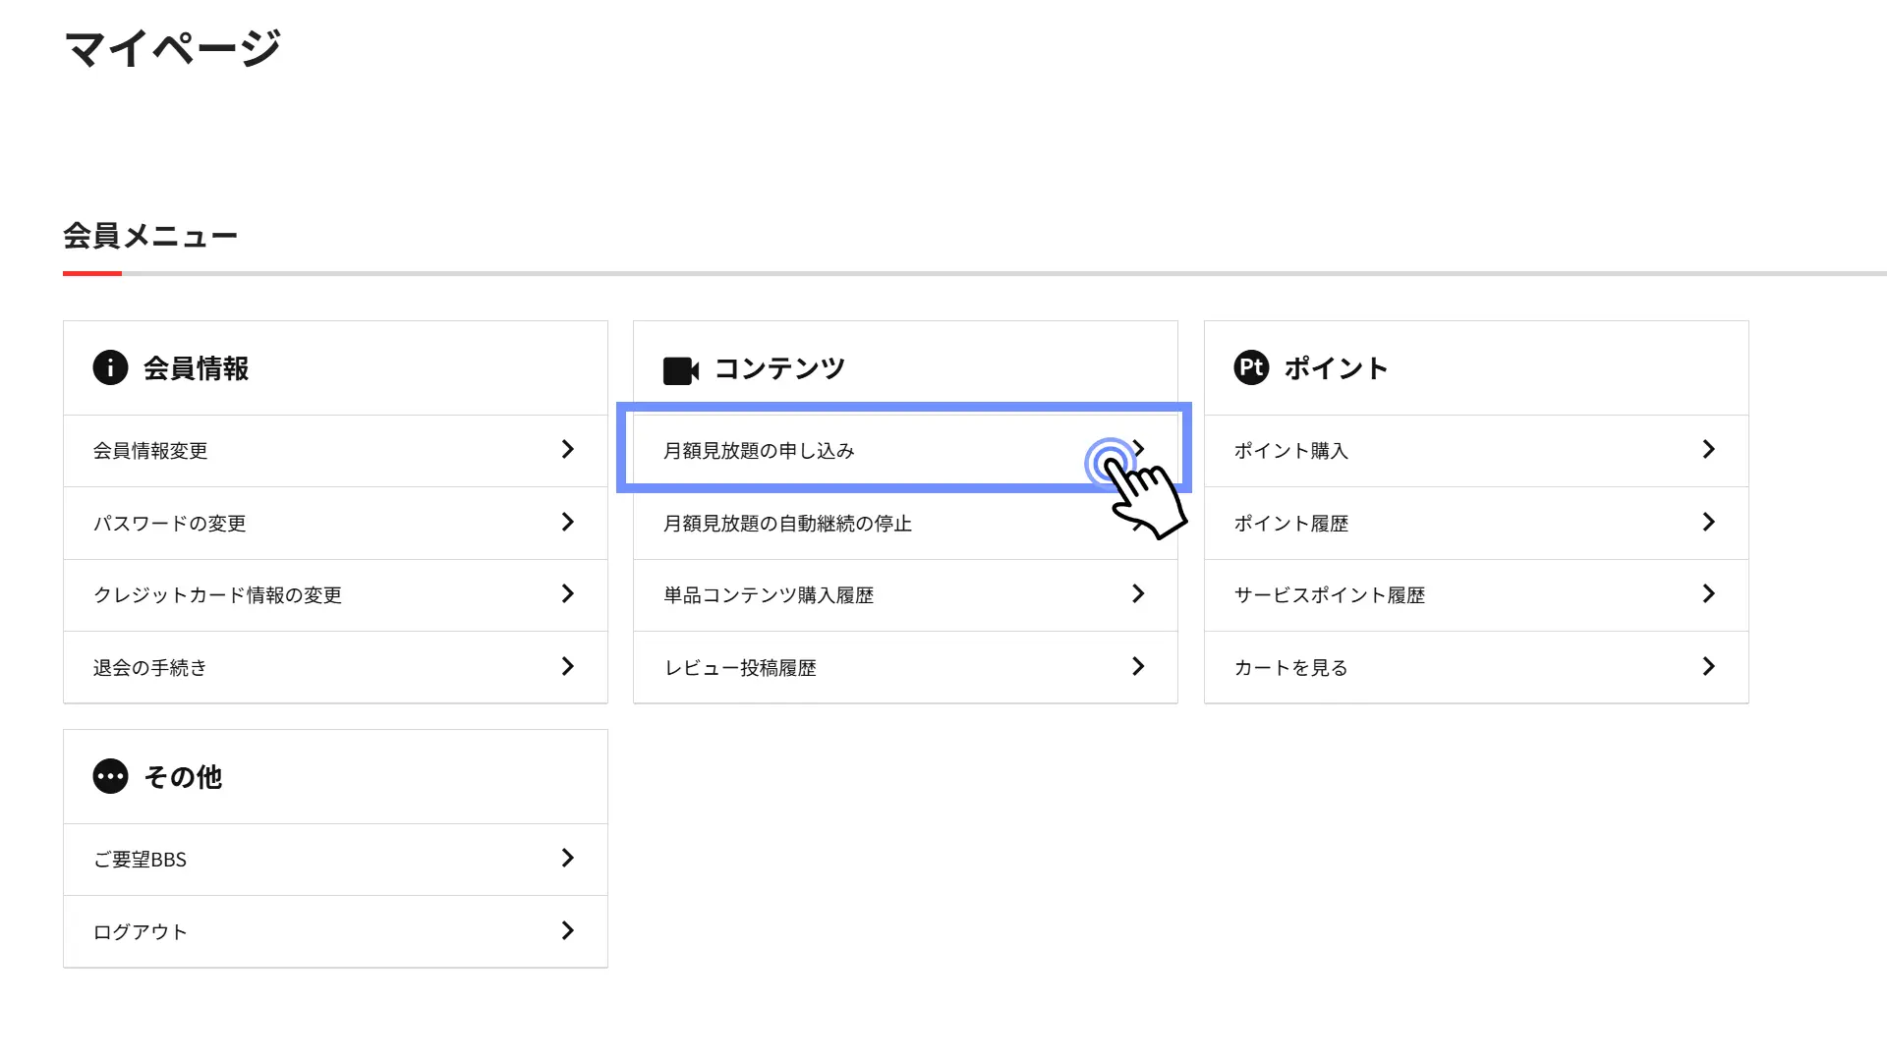Click the info icon beside 会員情報

[110, 367]
